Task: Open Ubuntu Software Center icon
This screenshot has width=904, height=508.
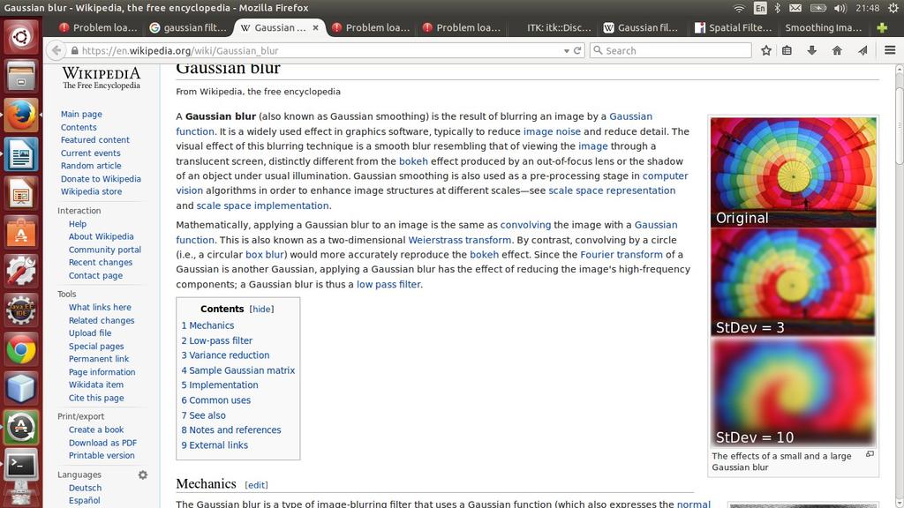Action: coord(21,233)
